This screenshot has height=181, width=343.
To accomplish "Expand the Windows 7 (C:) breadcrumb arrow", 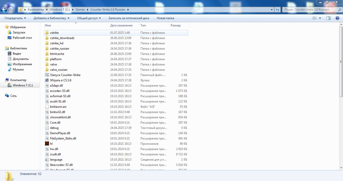I will tap(73, 10).
